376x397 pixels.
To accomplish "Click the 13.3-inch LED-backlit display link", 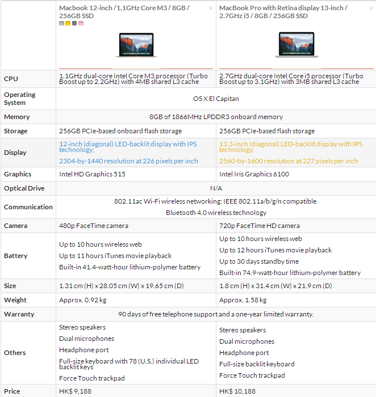I will (x=291, y=147).
